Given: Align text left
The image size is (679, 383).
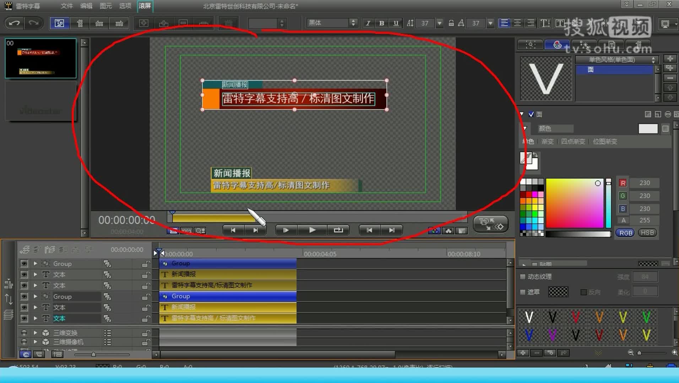Looking at the screenshot, I should (504, 23).
